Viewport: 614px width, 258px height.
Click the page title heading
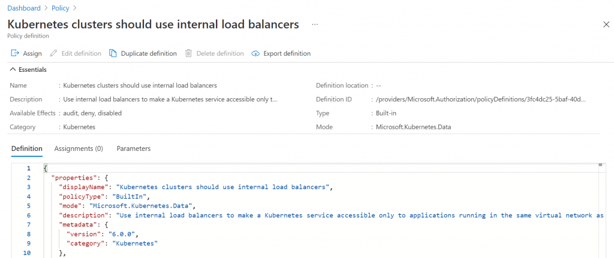(x=153, y=24)
